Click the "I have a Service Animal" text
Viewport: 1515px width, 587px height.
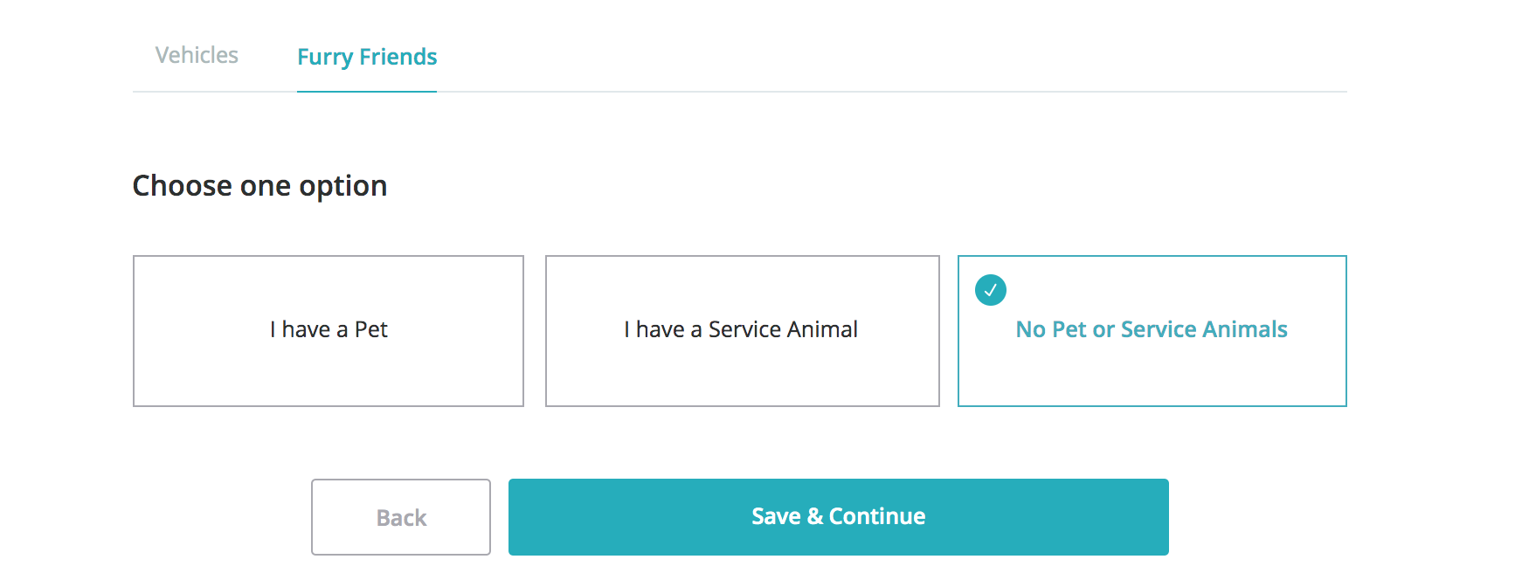tap(741, 329)
